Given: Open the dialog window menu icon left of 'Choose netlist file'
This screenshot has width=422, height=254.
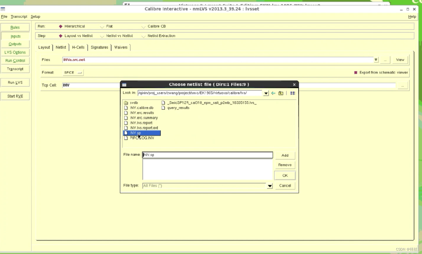Looking at the screenshot, I should [124, 85].
